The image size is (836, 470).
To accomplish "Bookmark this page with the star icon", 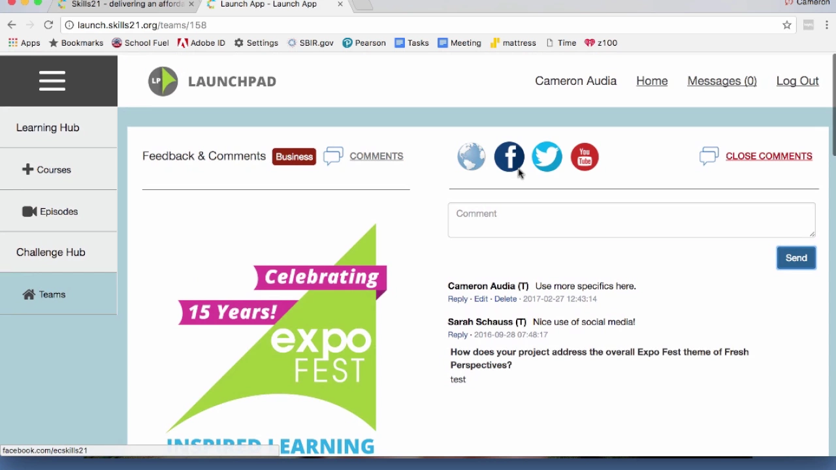I will [x=787, y=25].
